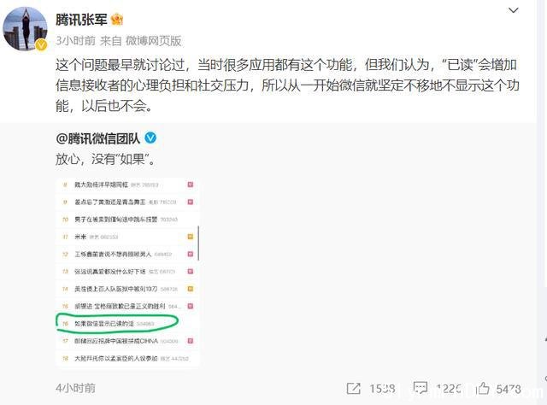Open comments via the speech-bubble icon
547x405 pixels.
(420, 388)
